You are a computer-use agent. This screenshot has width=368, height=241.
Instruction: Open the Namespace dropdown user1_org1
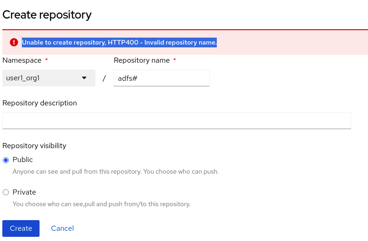coord(47,78)
